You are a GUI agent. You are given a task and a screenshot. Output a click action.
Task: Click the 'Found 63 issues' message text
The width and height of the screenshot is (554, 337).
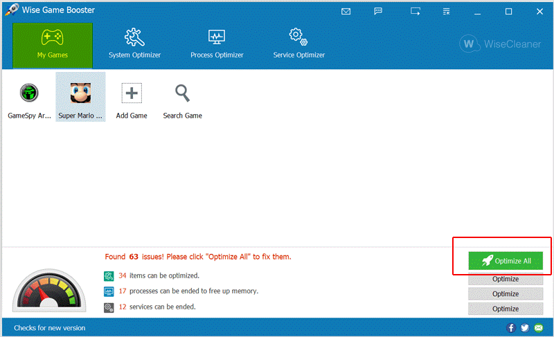[198, 257]
